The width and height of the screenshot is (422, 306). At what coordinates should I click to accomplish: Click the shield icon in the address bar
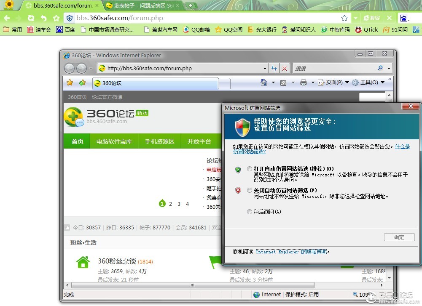pos(70,18)
